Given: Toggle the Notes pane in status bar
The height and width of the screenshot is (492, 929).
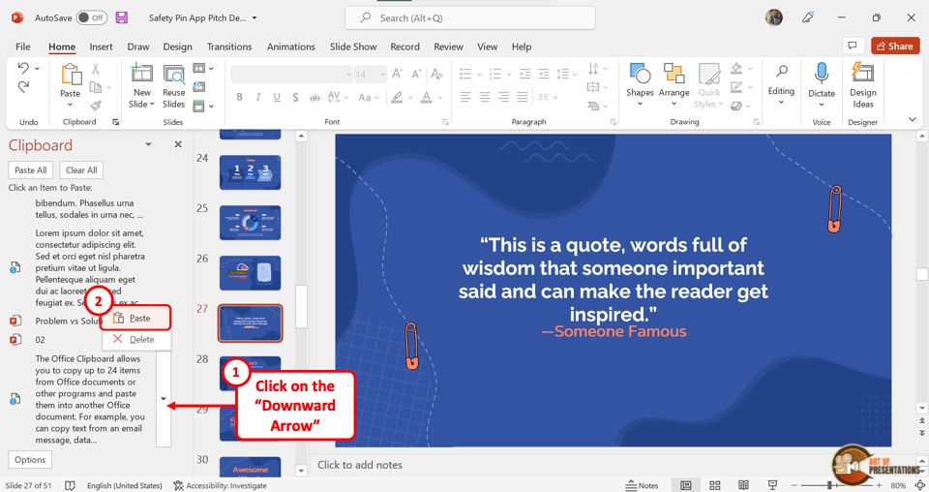Looking at the screenshot, I should (x=642, y=485).
